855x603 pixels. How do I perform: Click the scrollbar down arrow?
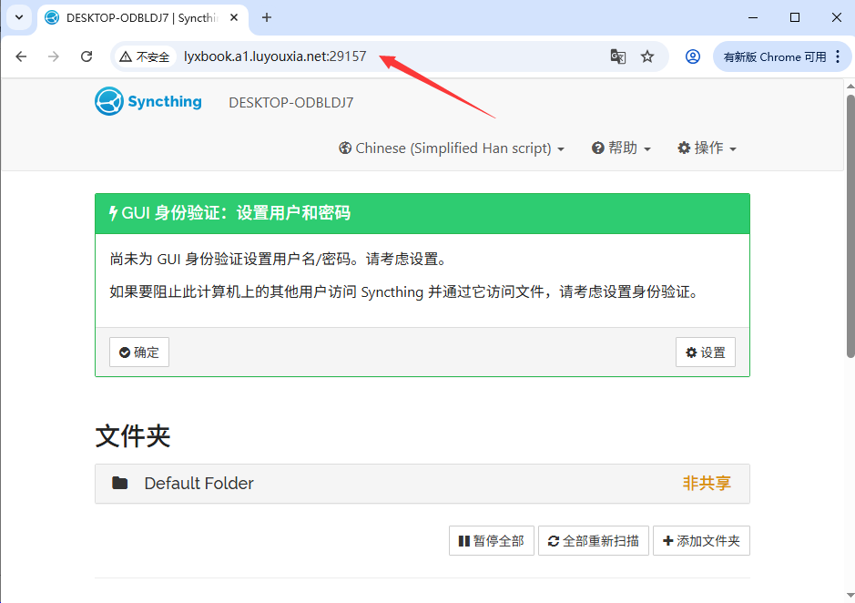(x=850, y=596)
